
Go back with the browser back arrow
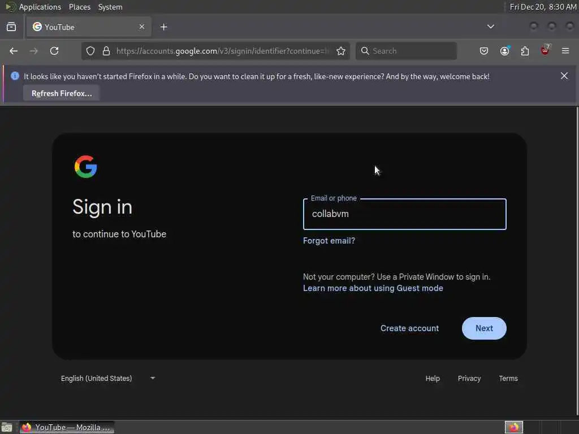(14, 51)
